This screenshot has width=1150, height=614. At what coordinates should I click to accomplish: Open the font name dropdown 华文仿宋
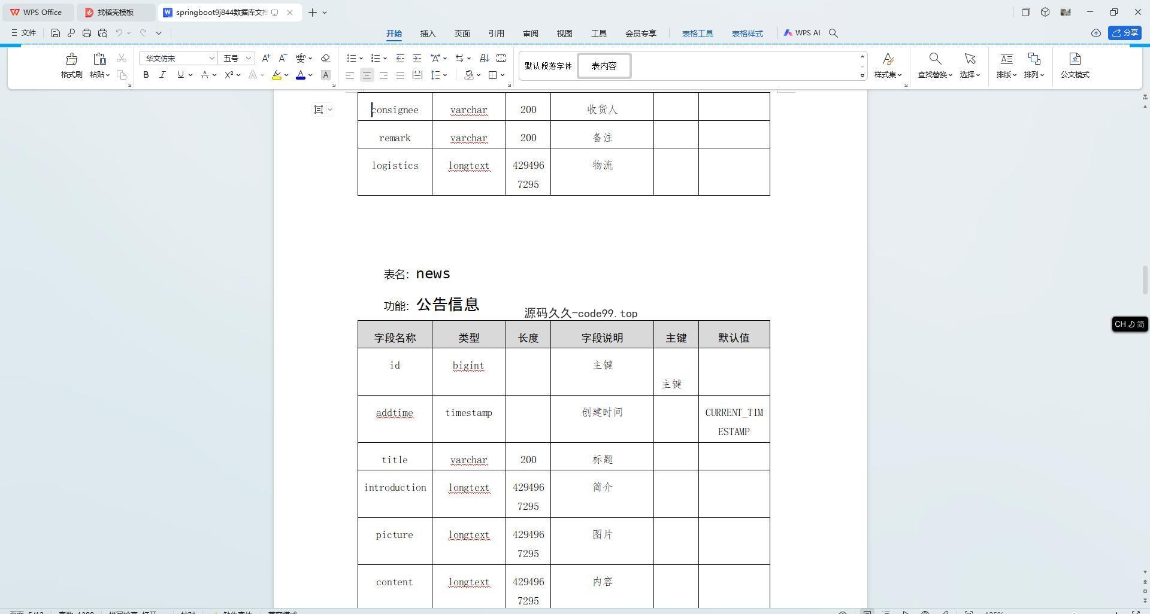[x=211, y=58]
